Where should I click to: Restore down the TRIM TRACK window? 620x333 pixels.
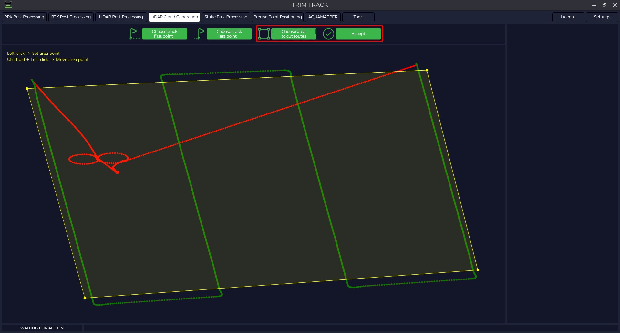pos(604,5)
